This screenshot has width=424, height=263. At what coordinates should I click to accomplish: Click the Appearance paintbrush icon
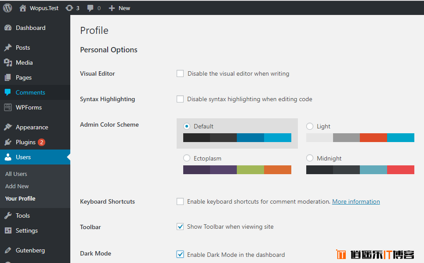8,127
